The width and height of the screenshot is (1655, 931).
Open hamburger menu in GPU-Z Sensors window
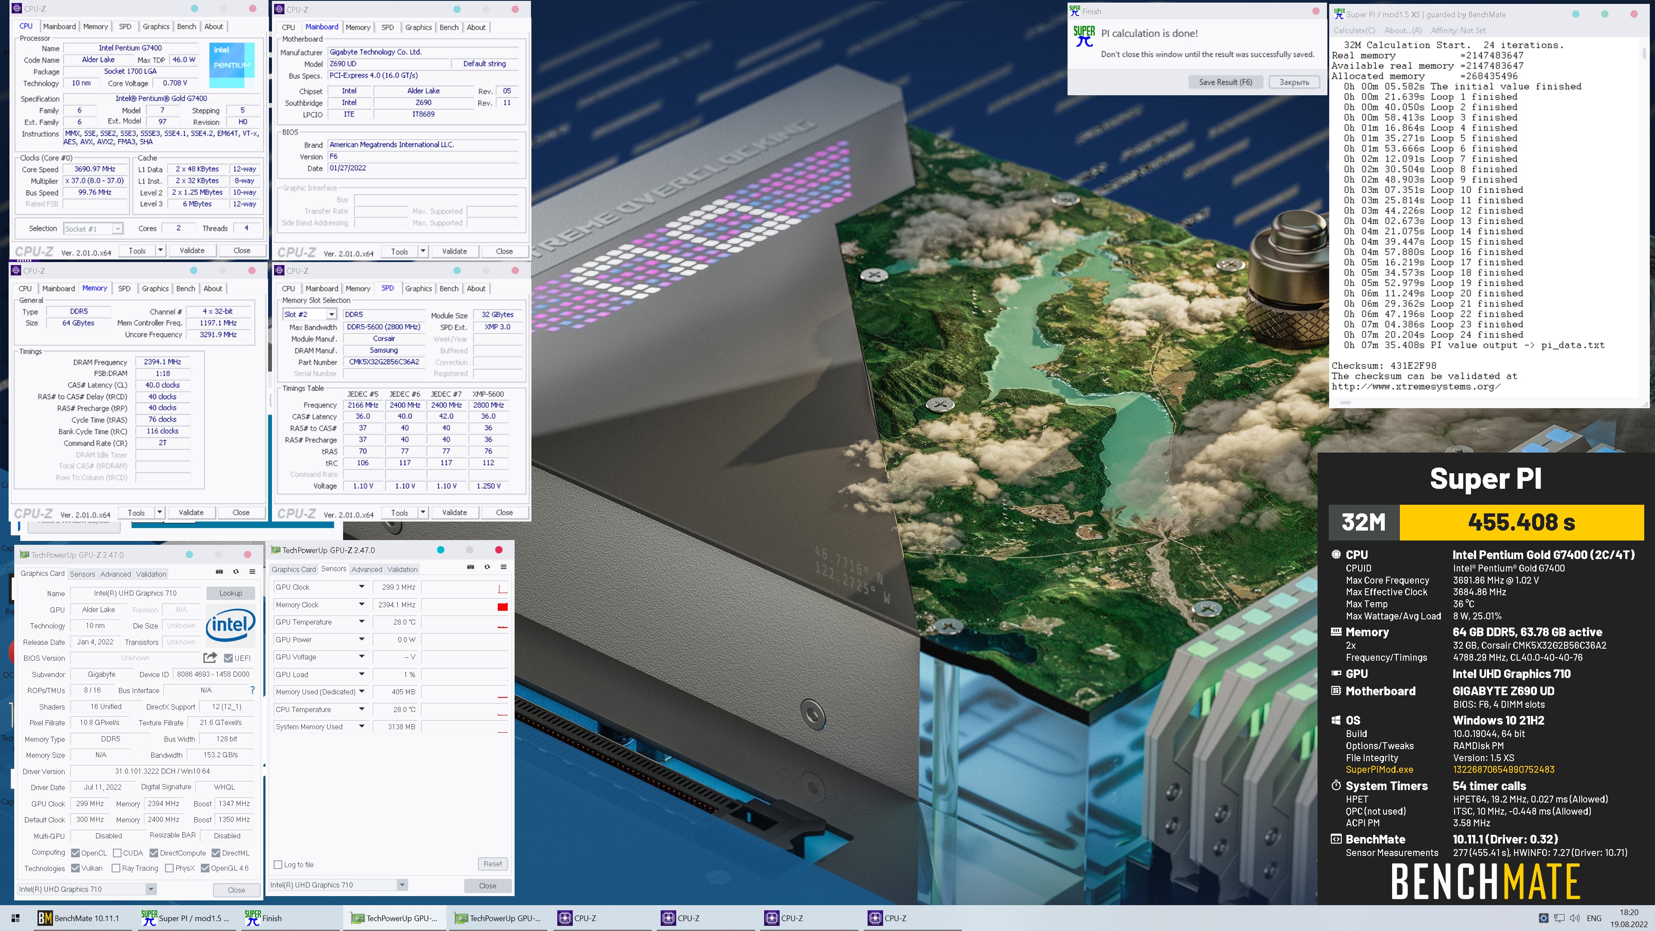click(x=504, y=567)
